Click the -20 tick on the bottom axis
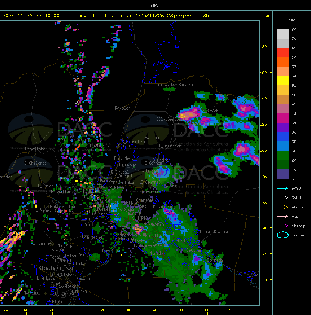Image resolution: width=311 pixels, height=315 pixels. [51, 310]
